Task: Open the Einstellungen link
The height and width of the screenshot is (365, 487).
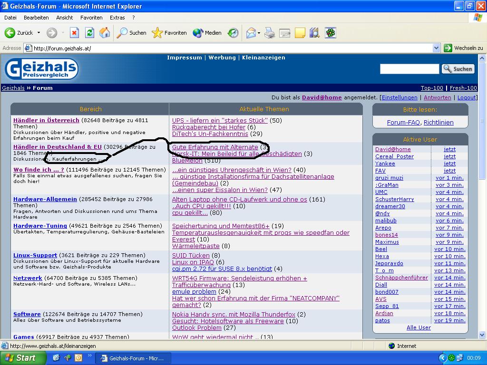Action: pos(399,97)
